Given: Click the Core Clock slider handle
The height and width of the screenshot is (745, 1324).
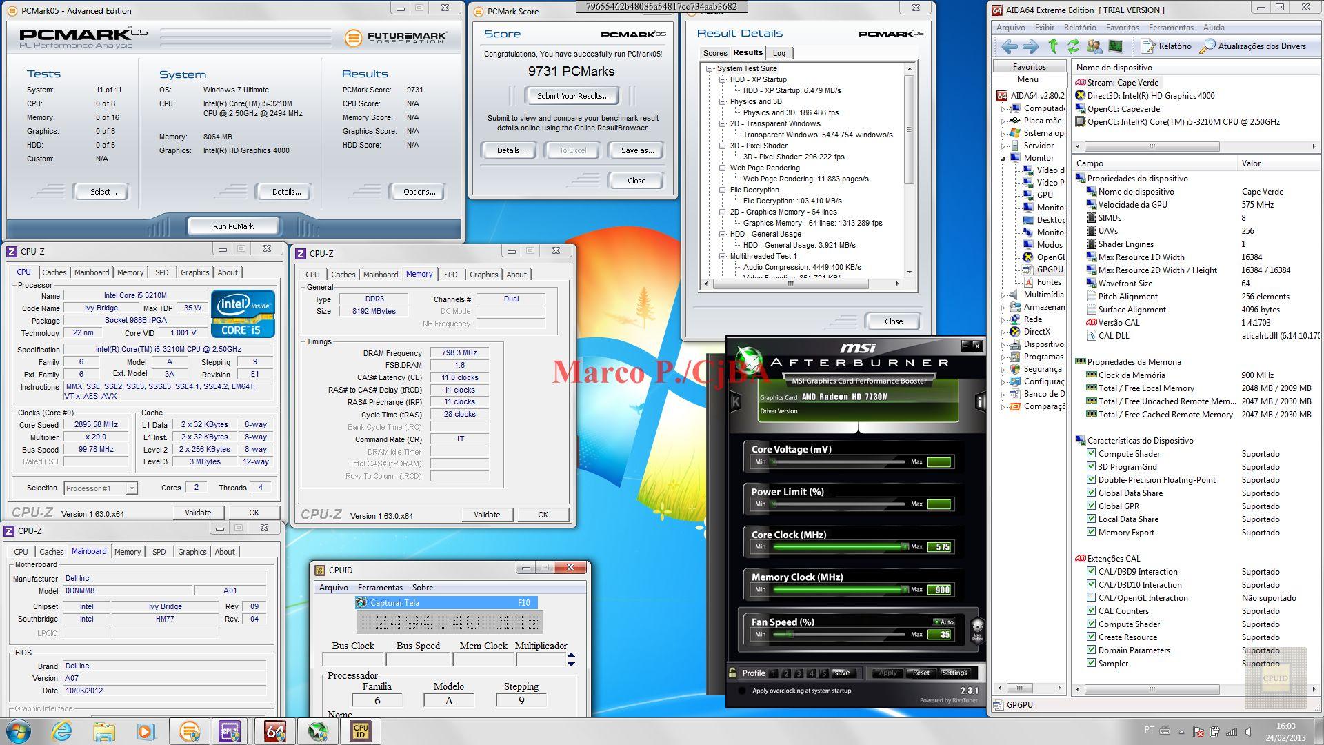Looking at the screenshot, I should point(905,546).
